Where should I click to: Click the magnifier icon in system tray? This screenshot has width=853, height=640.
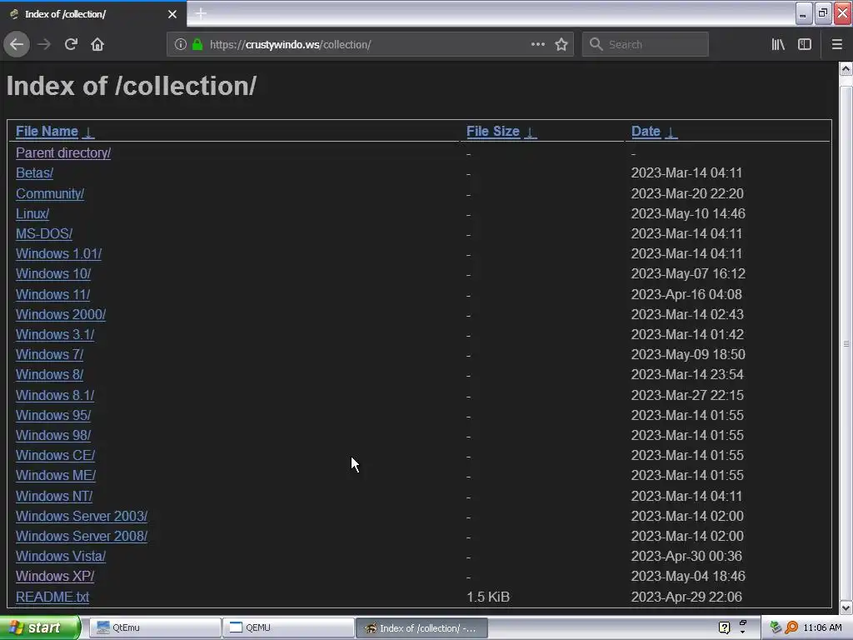click(x=791, y=628)
